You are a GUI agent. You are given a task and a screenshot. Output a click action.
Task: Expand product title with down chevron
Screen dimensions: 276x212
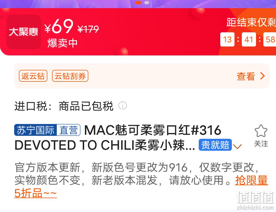click(x=237, y=146)
